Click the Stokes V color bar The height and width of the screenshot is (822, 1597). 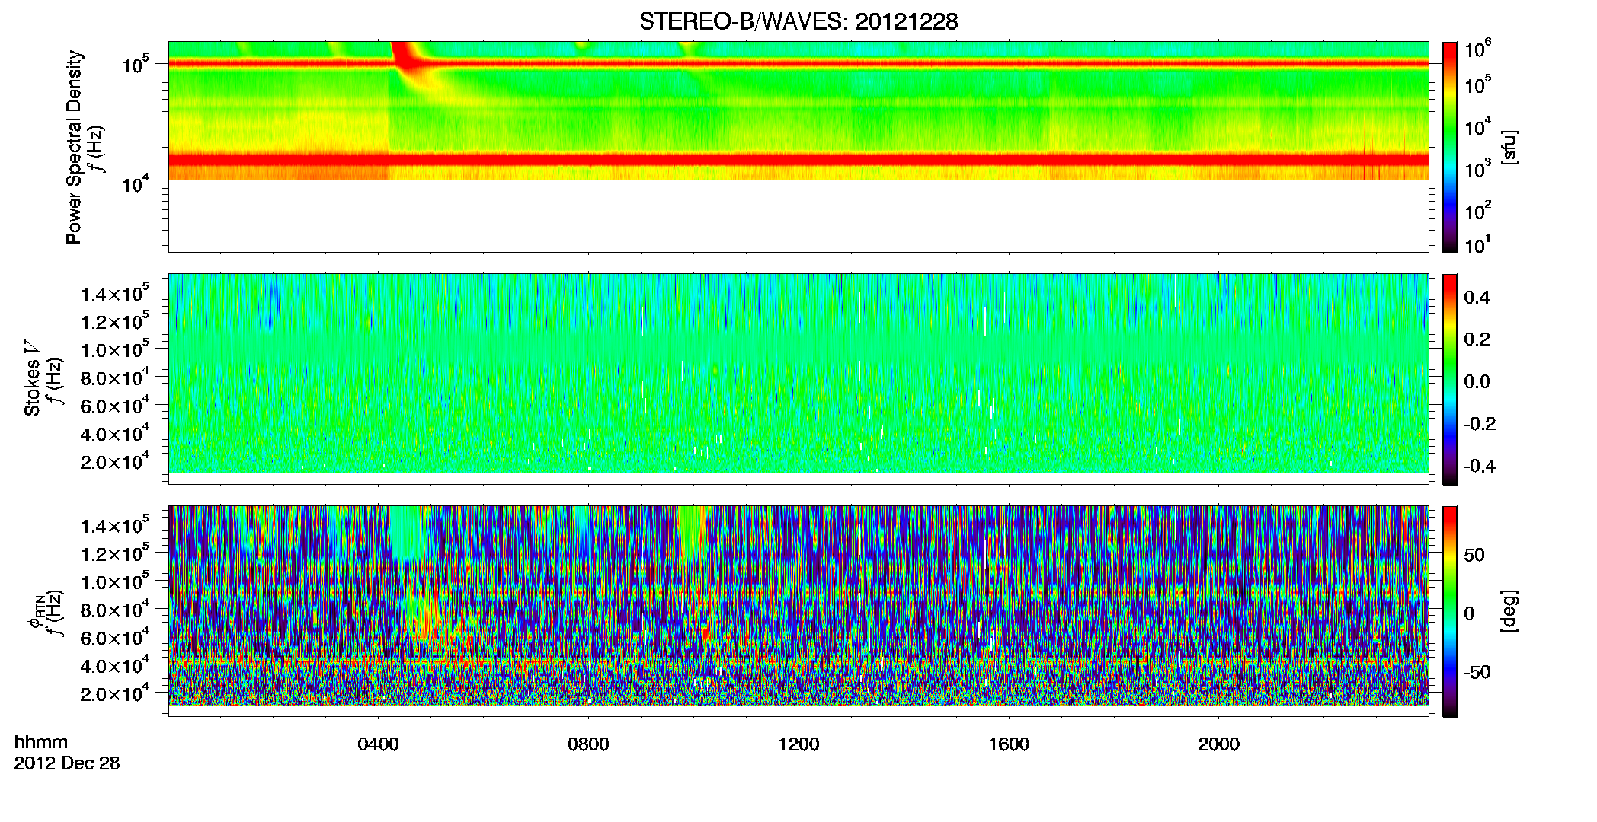pyautogui.click(x=1450, y=379)
